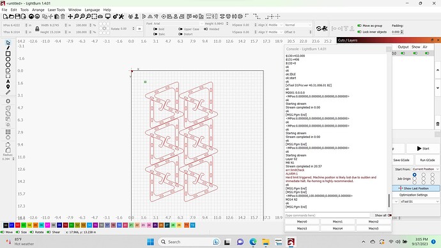441x248 pixels.
Task: Select the arrow Select tool
Action: (8, 43)
